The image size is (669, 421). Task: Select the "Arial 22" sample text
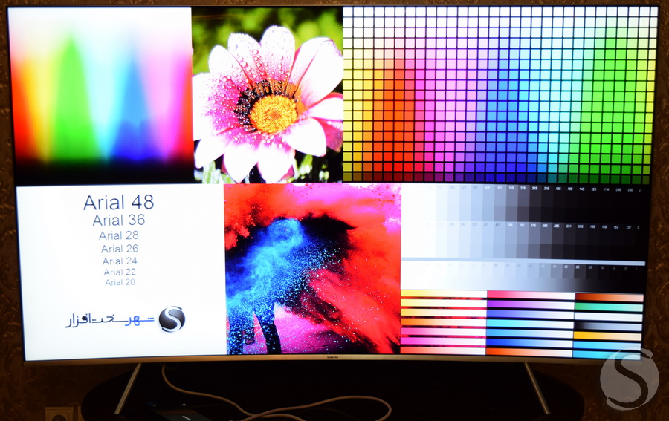(x=120, y=272)
